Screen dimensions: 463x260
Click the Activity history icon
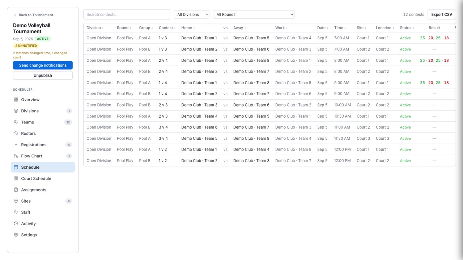coord(16,224)
